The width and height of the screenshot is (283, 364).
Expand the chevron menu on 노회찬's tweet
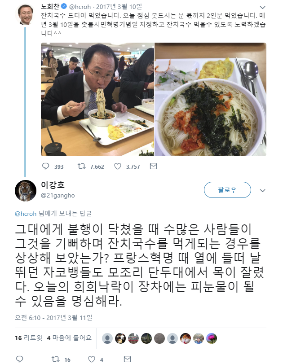[262, 7]
